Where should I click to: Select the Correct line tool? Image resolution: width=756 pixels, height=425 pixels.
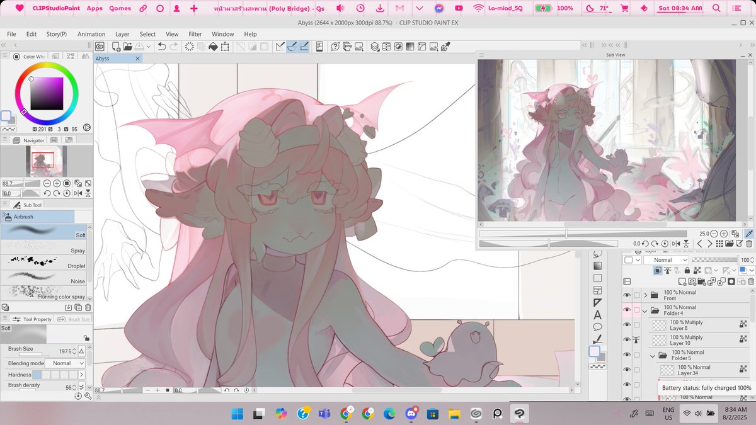point(597,339)
